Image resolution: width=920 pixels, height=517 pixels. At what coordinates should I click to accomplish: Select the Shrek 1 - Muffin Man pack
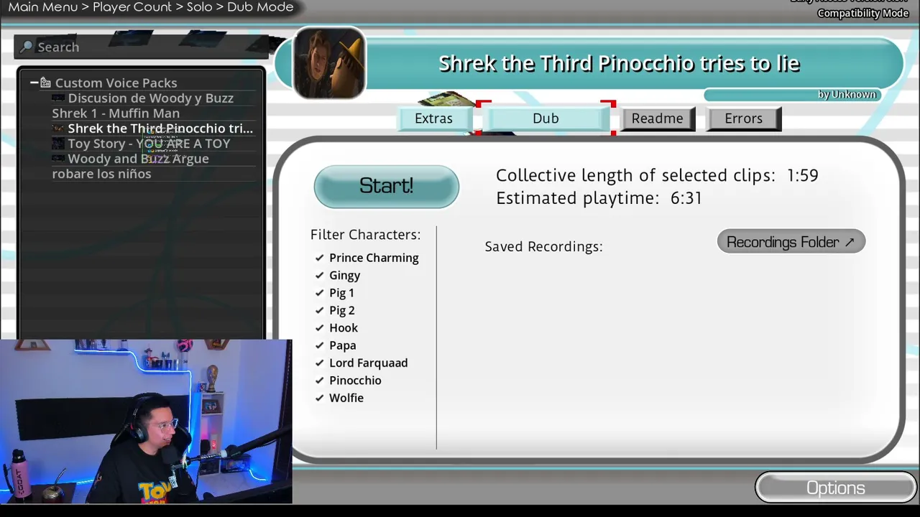tap(116, 113)
